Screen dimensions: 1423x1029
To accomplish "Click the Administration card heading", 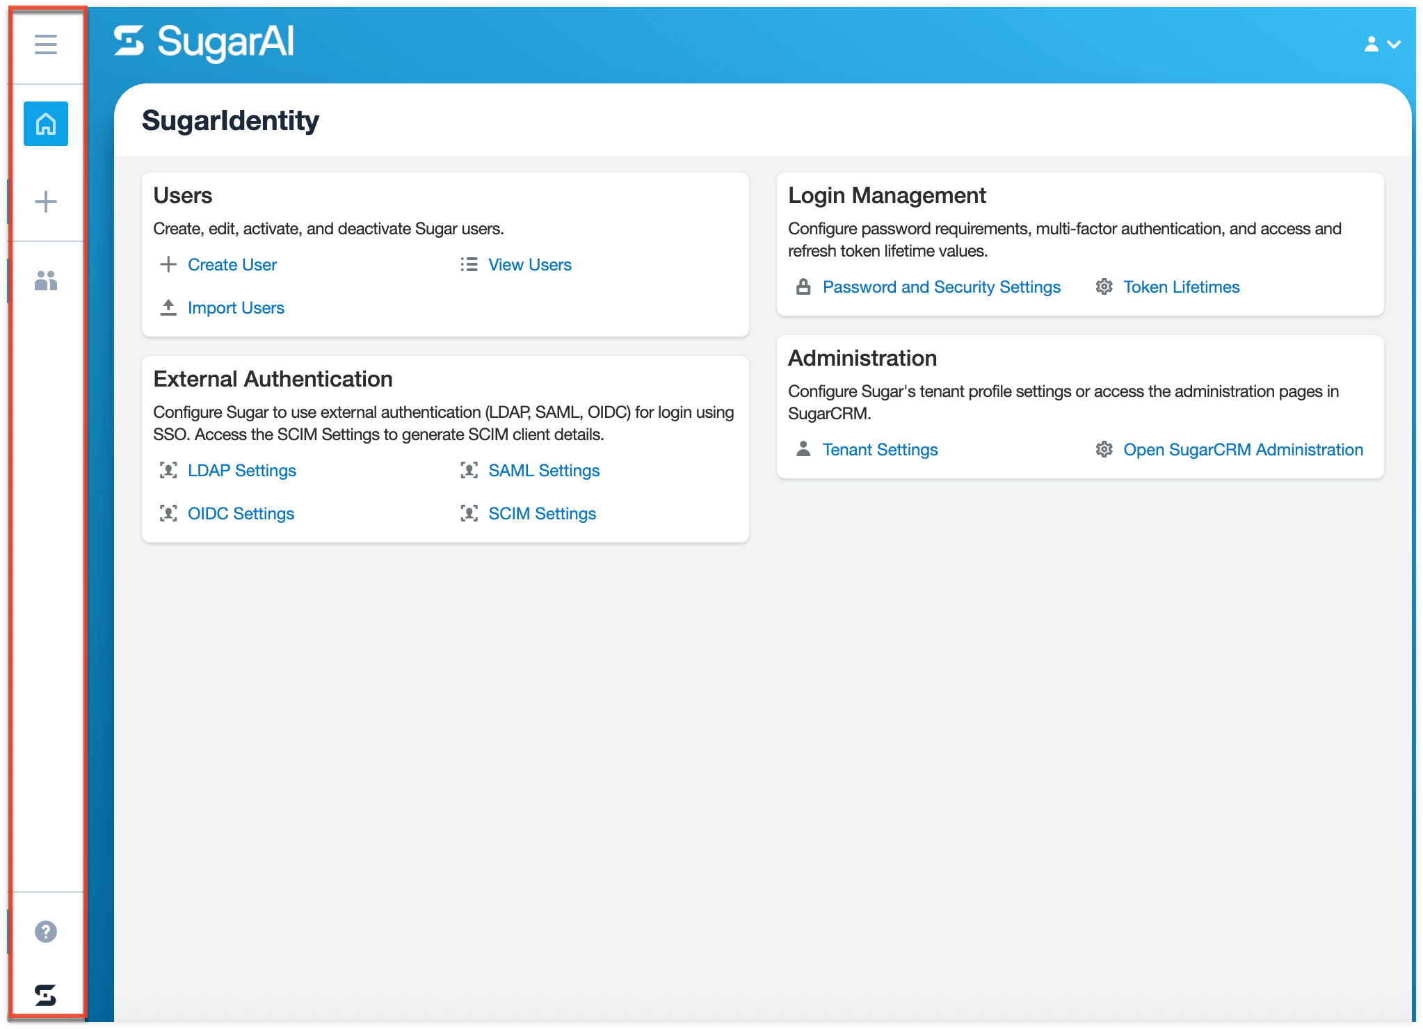I will (x=862, y=358).
